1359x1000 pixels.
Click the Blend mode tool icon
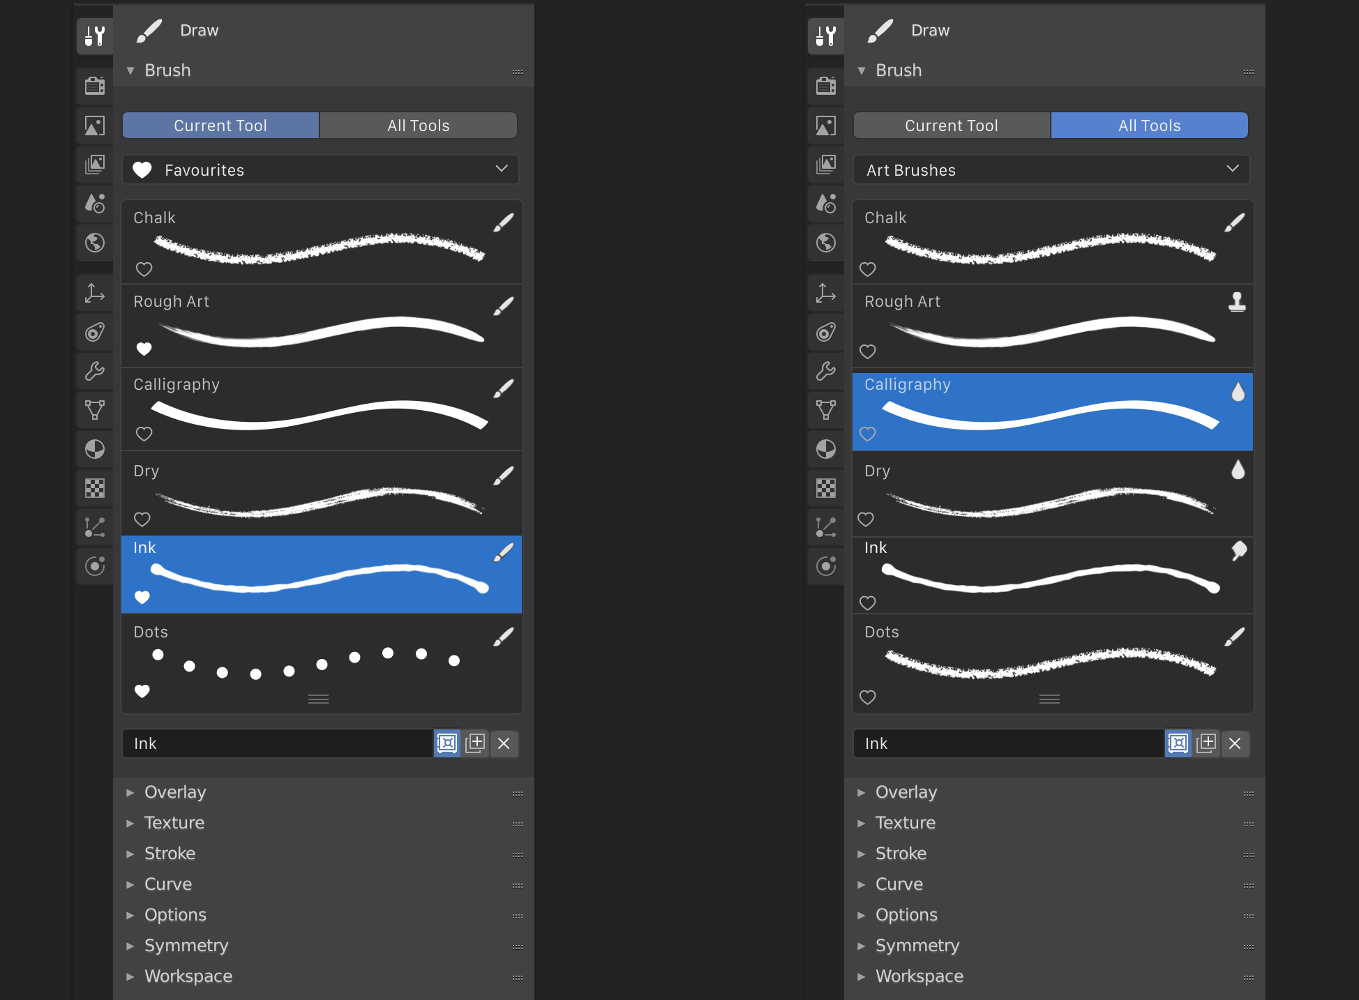click(x=95, y=448)
